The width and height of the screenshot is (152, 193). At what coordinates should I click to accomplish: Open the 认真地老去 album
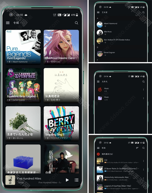click(61, 85)
